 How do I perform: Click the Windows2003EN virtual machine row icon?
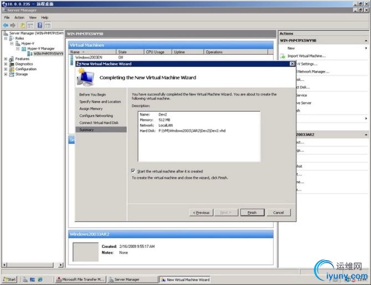tap(72, 58)
